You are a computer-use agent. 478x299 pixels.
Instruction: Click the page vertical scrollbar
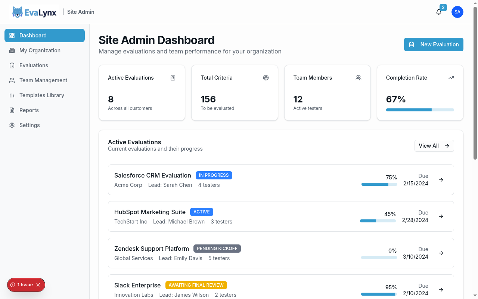pyautogui.click(x=475, y=83)
